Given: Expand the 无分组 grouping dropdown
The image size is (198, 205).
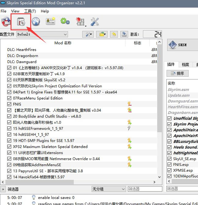Looking at the screenshot, I should tap(108, 189).
